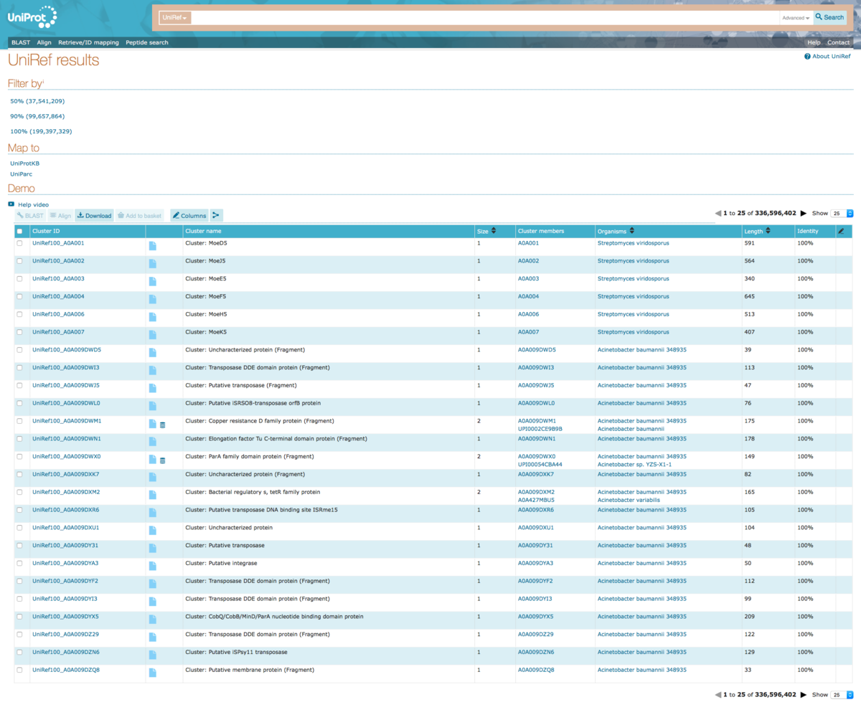Expand the Advanced search dropdown
Screen dimensions: 861x710
click(795, 17)
